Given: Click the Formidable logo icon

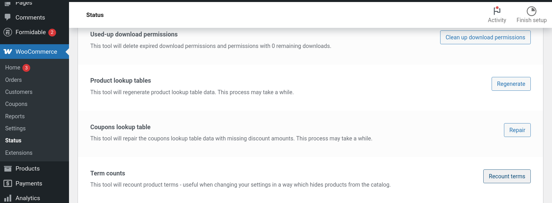Looking at the screenshot, I should tap(8, 32).
